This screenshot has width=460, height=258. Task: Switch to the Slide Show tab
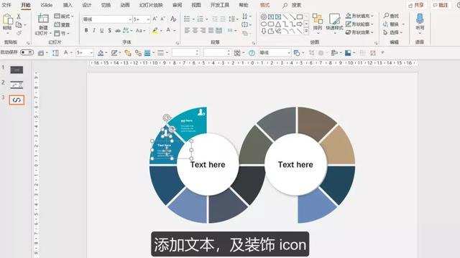(151, 5)
